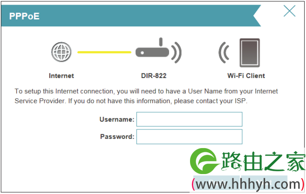Click the Password field label

[117, 136]
